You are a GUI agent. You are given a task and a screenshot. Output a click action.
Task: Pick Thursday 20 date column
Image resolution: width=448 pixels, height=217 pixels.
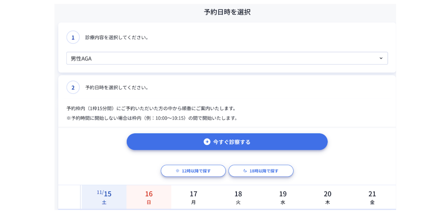pyautogui.click(x=327, y=197)
